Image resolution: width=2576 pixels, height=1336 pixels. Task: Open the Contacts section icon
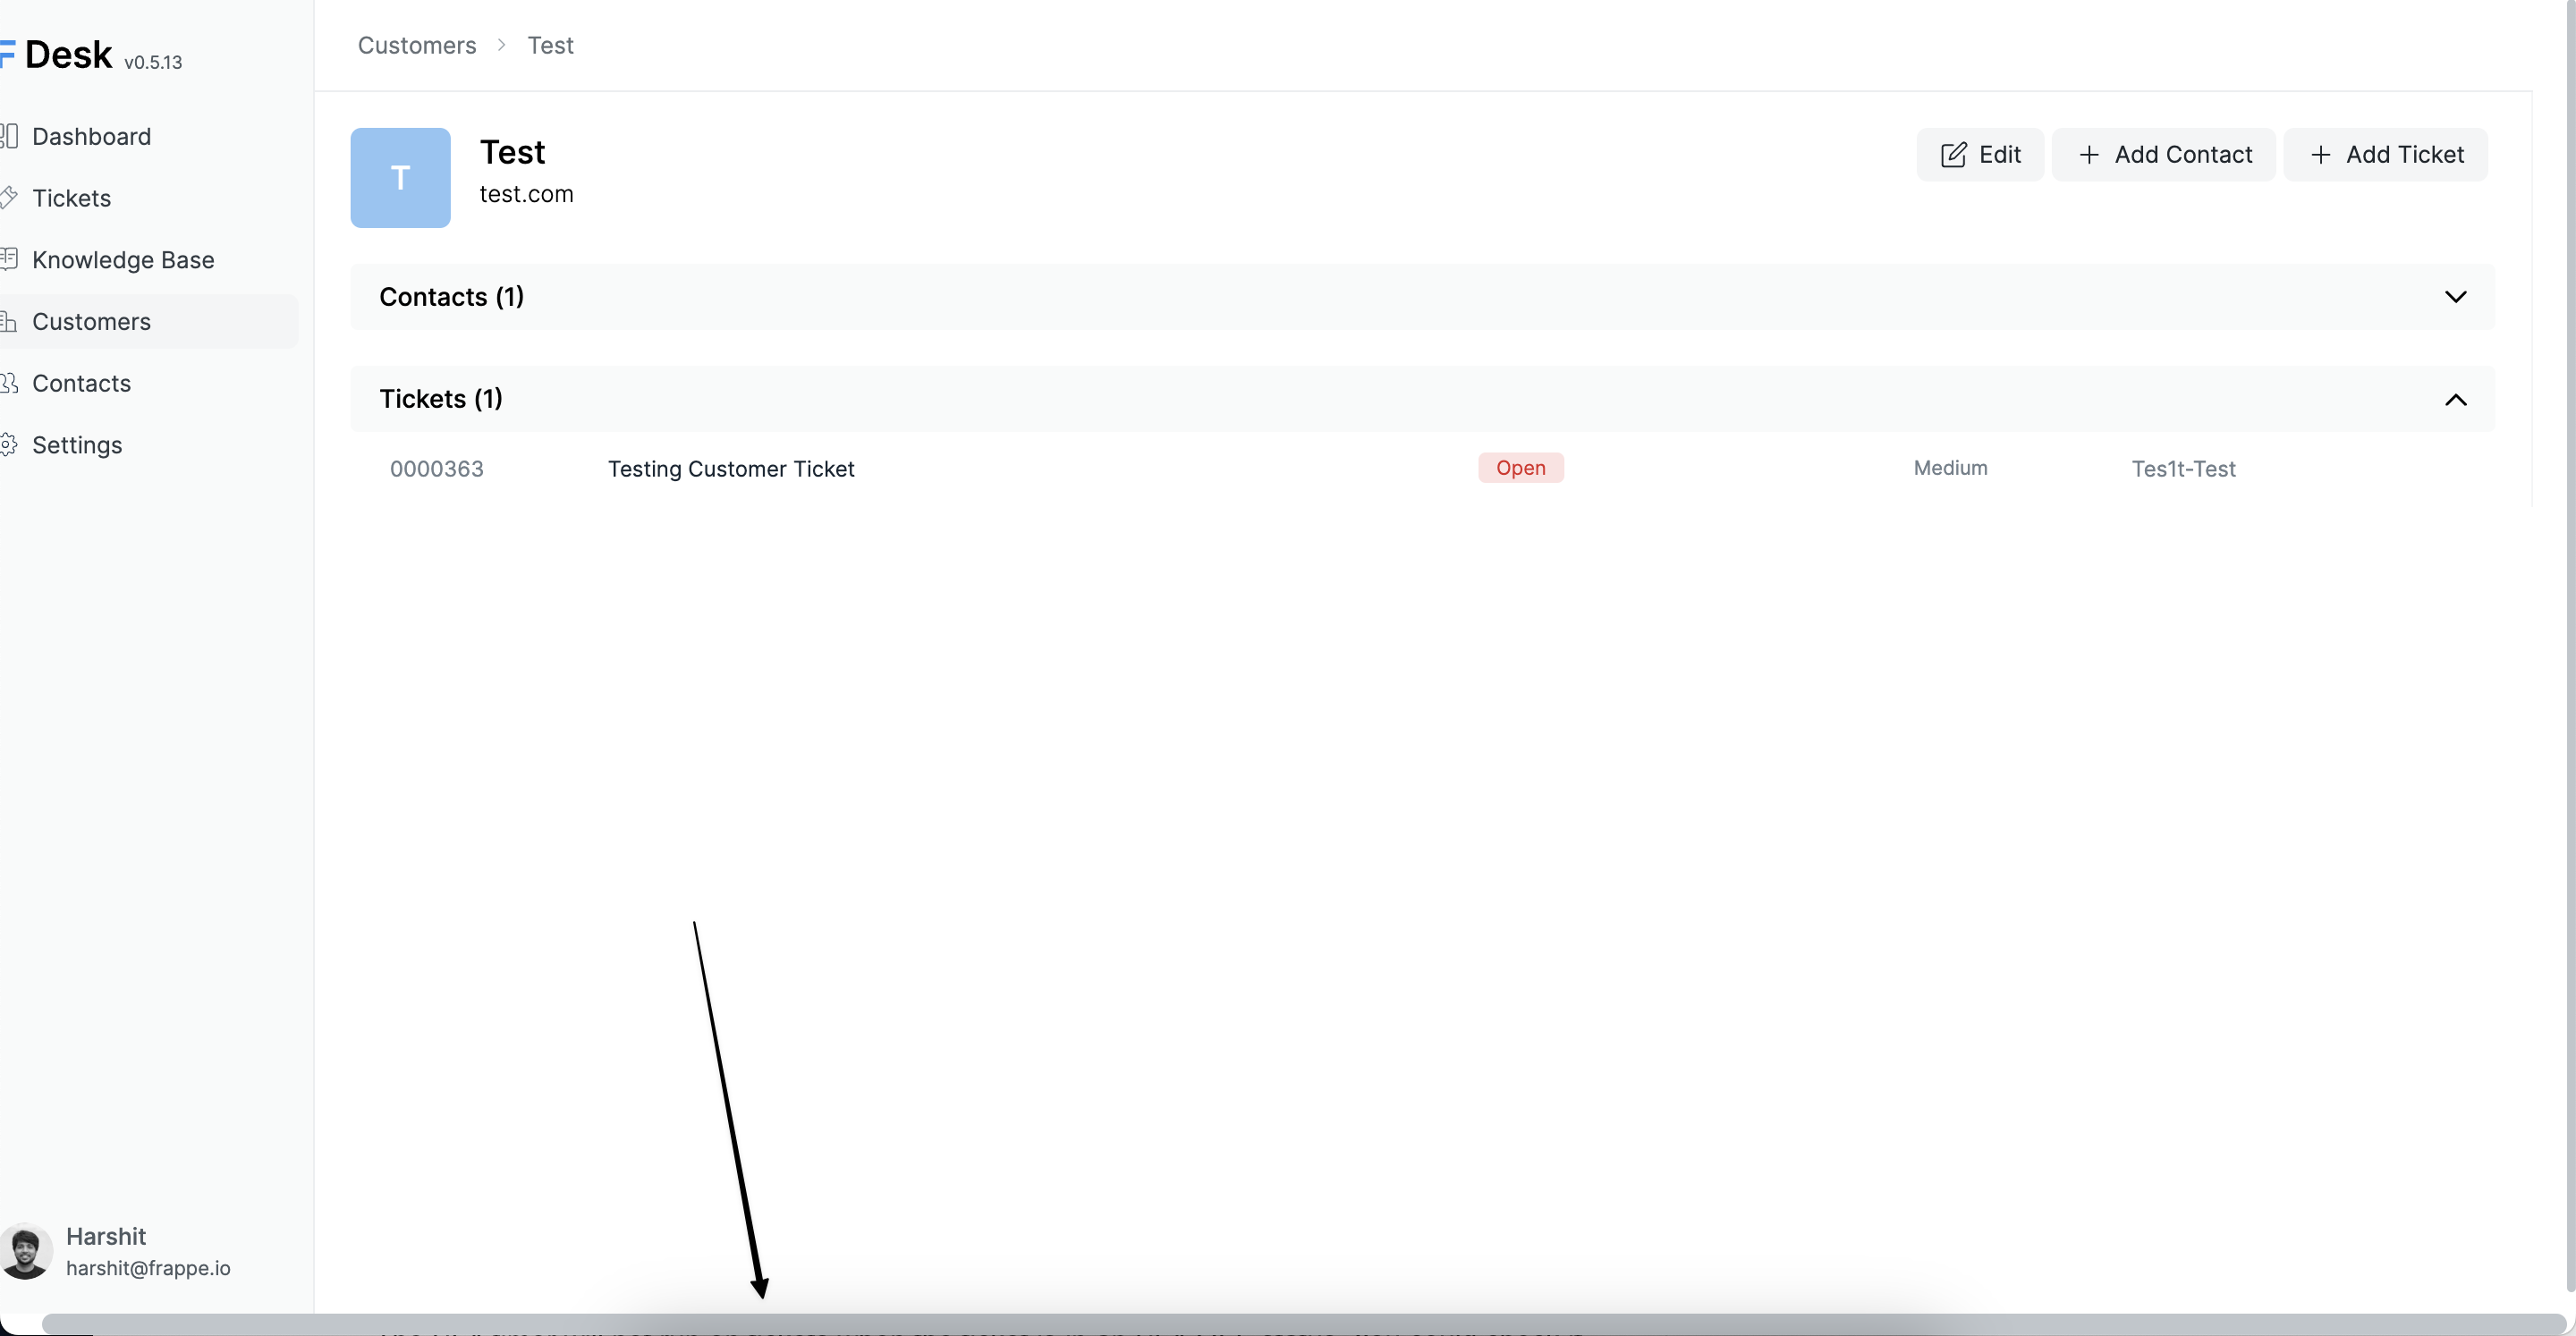tap(10, 383)
